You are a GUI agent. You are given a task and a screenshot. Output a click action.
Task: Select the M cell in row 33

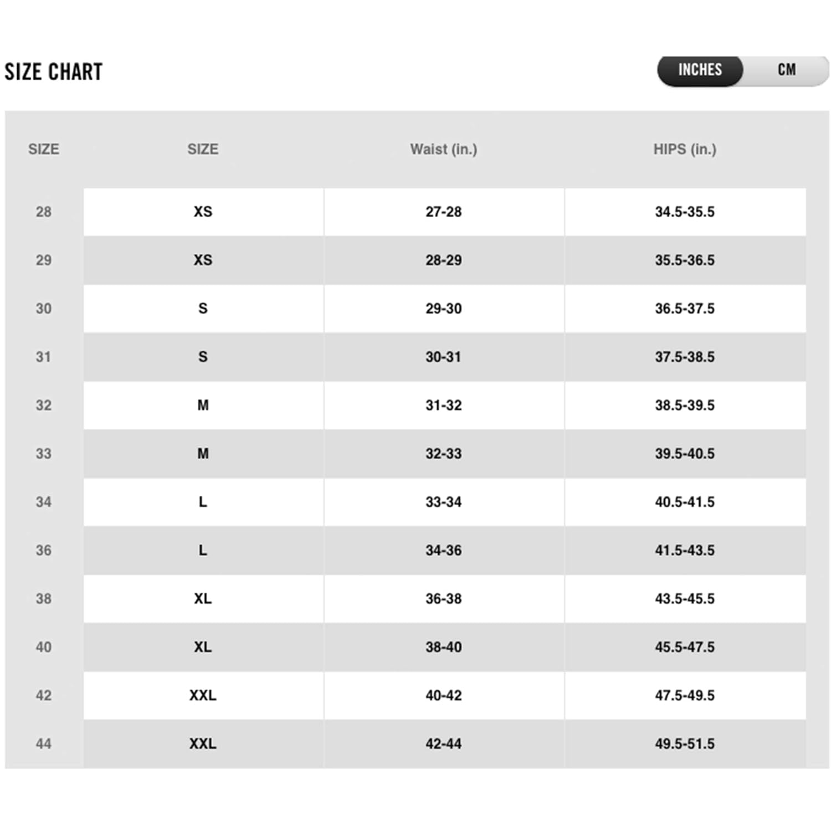[x=203, y=454]
